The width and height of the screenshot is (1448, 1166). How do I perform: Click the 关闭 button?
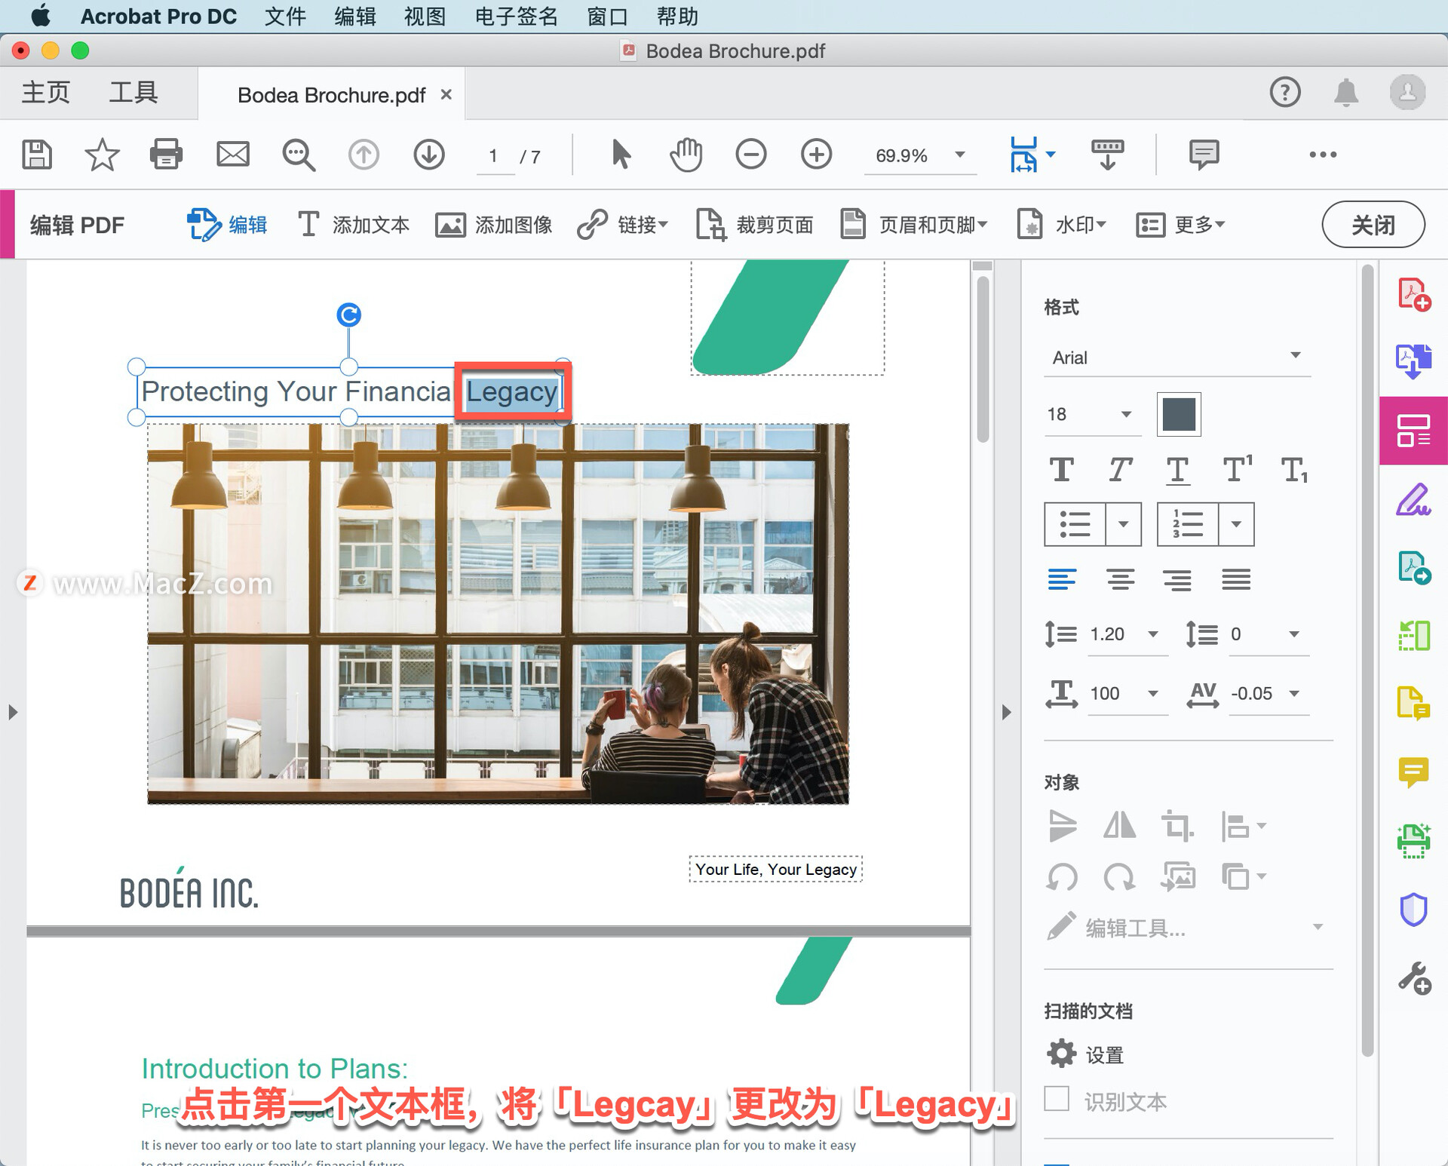point(1373,225)
